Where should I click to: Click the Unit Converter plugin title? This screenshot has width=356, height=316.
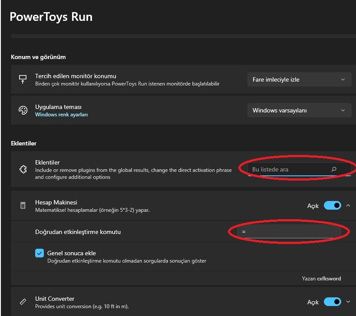pyautogui.click(x=55, y=299)
